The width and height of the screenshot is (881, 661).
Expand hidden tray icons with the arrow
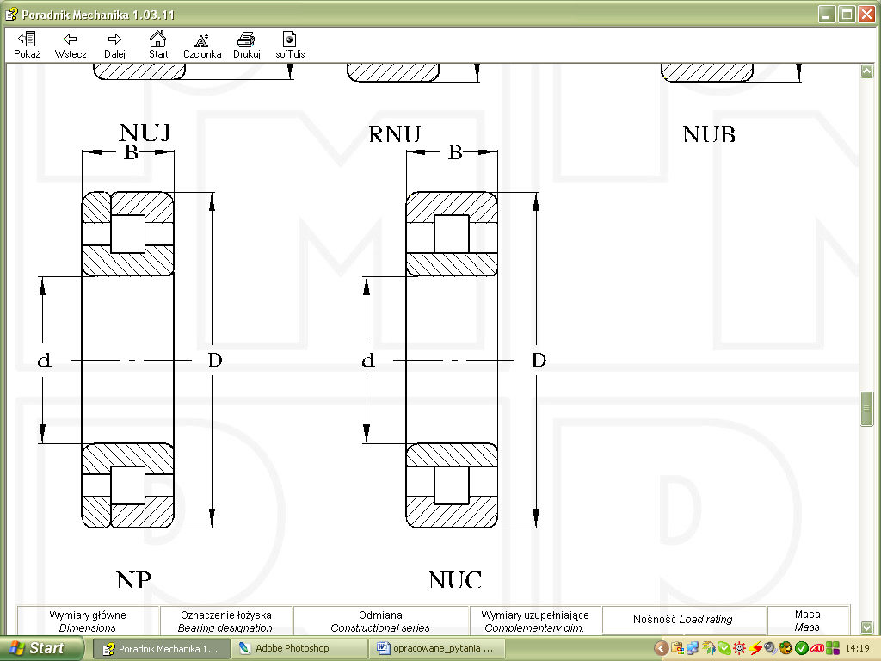coord(661,648)
